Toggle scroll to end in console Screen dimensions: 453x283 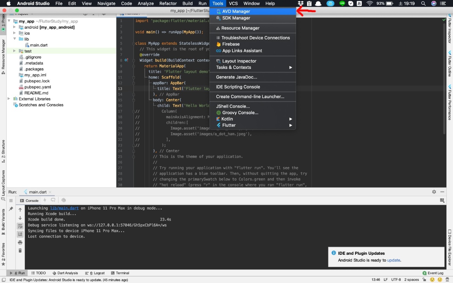click(20, 234)
